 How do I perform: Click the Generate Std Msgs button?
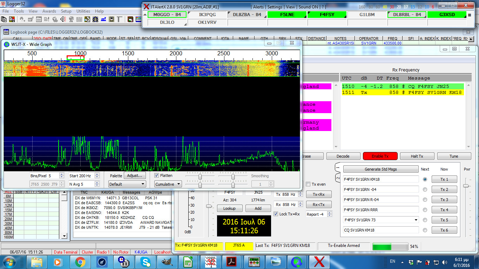pyautogui.click(x=380, y=169)
